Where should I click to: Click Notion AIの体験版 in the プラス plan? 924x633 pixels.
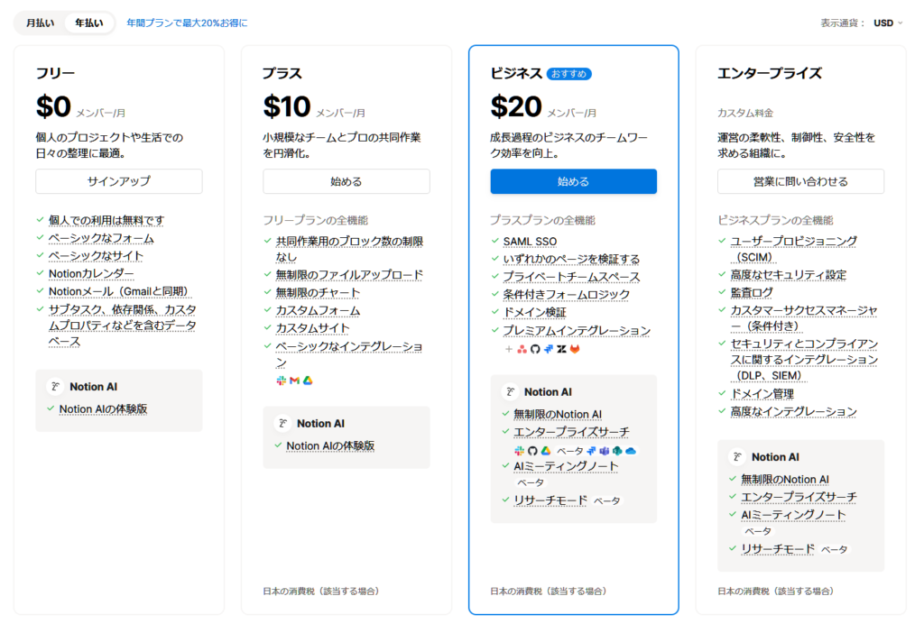tap(330, 446)
